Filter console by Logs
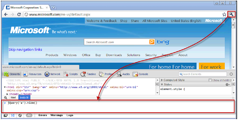 tap(70, 115)
